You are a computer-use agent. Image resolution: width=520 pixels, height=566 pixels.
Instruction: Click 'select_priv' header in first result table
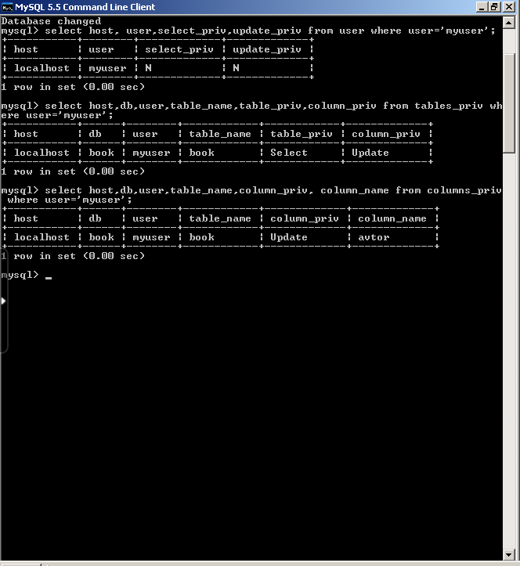click(x=179, y=49)
